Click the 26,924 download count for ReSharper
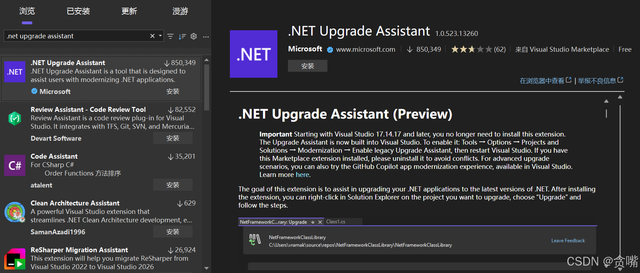Image resolution: width=640 pixels, height=273 pixels. [x=182, y=250]
